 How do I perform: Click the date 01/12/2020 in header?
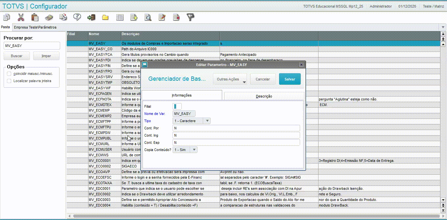pyautogui.click(x=407, y=6)
